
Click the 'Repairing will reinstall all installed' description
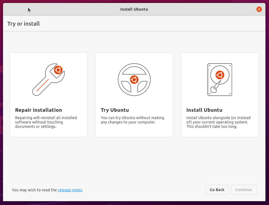coord(46,122)
